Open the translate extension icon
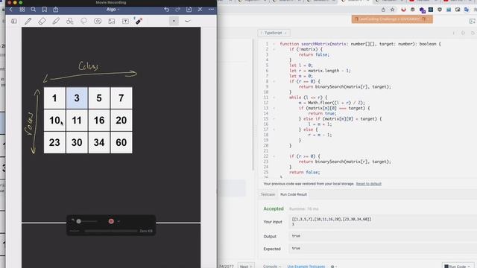Image resolution: width=477 pixels, height=268 pixels. tap(467, 10)
